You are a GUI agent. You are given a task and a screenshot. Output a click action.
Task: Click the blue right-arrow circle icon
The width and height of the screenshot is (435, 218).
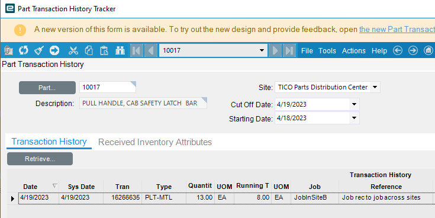click(54, 50)
